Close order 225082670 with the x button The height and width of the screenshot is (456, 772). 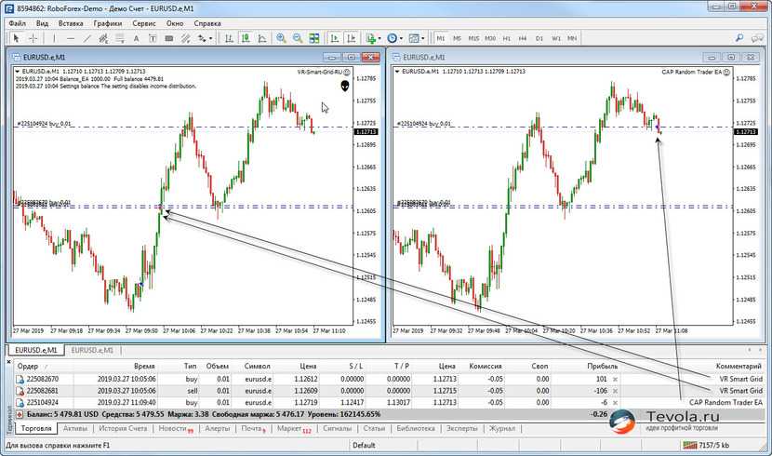(x=615, y=380)
